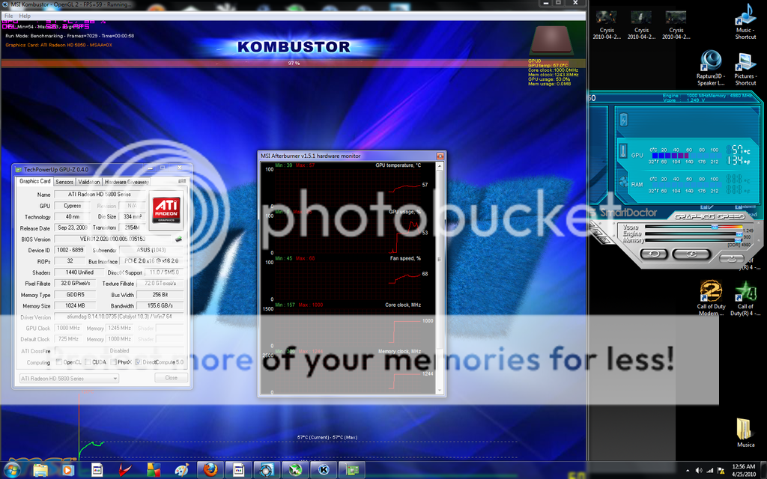Click the Close button in GPU-Z
The image size is (767, 479).
tap(172, 377)
